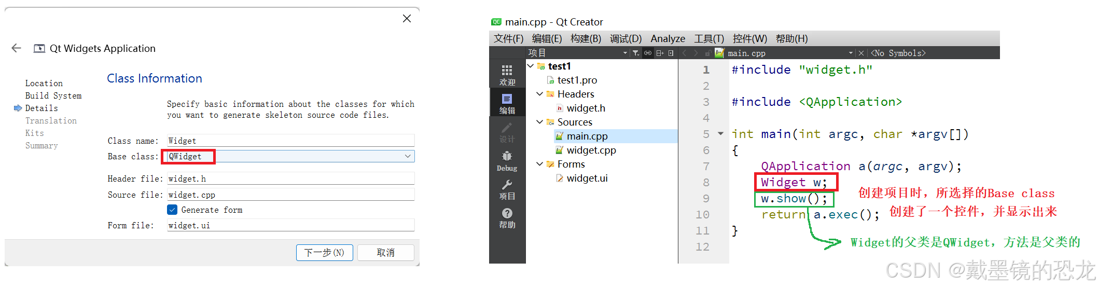Open the 调试(D) menu

coord(626,39)
